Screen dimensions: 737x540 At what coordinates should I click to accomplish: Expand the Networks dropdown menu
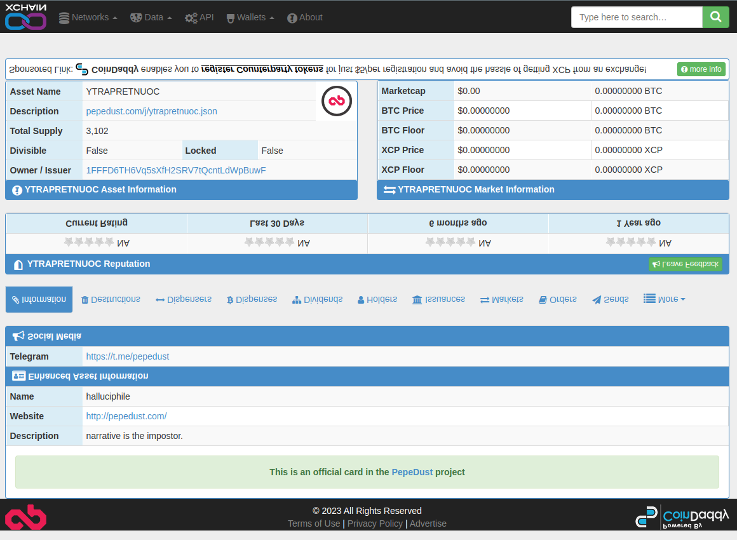88,18
